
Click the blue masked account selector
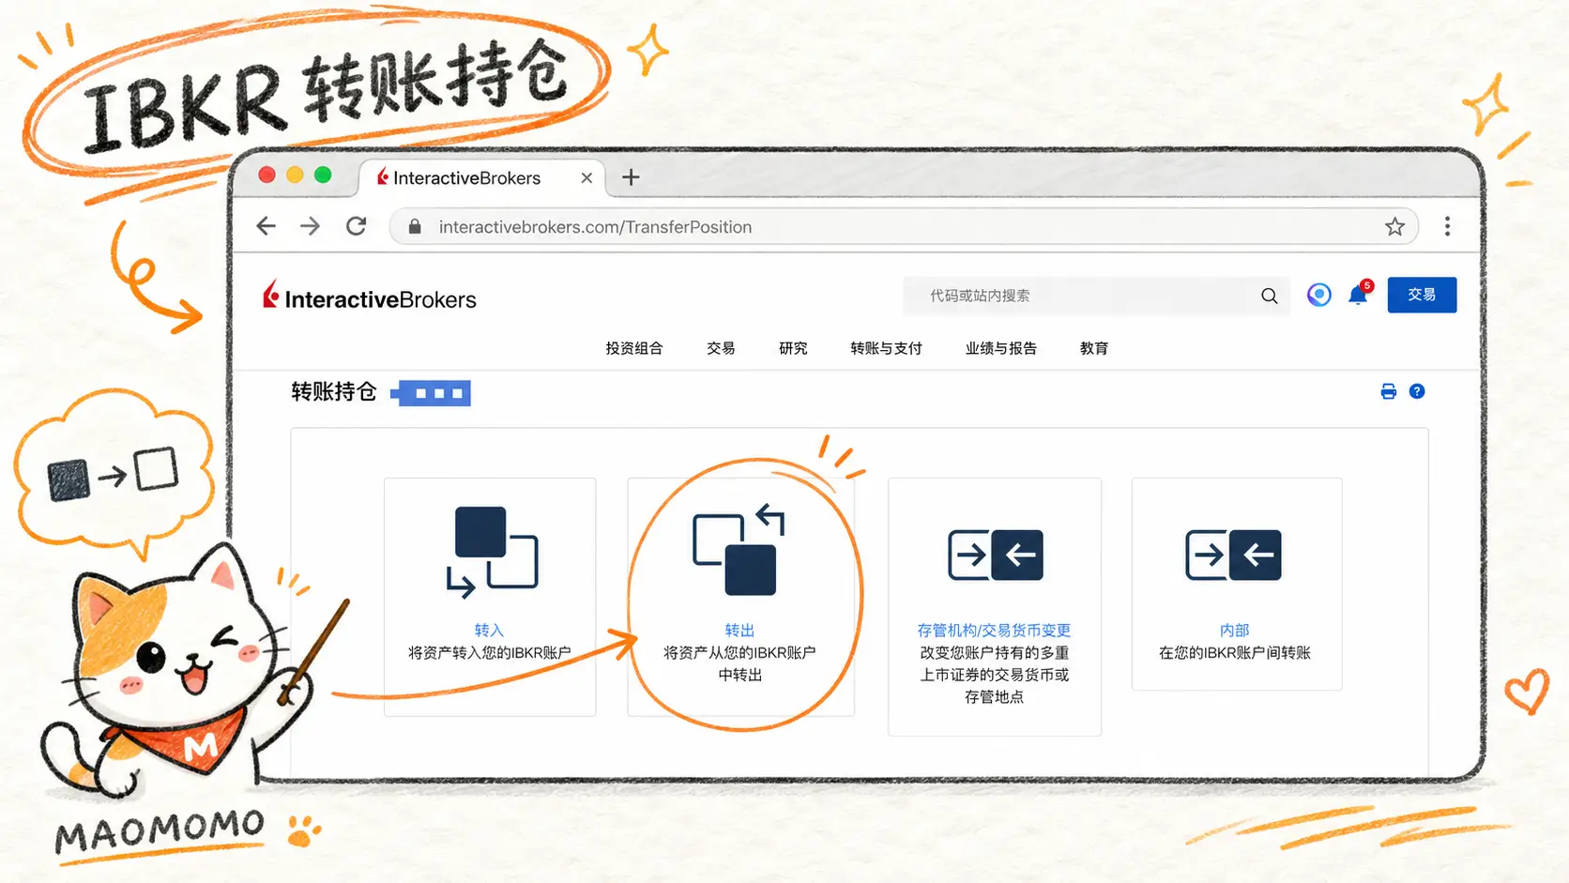431,393
